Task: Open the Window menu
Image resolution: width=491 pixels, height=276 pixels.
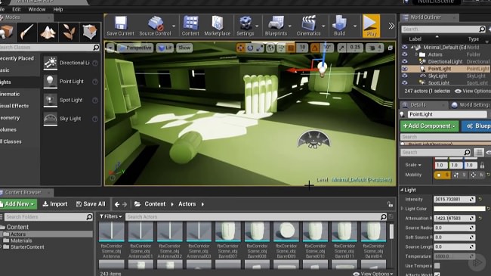Action: pyautogui.click(x=37, y=9)
